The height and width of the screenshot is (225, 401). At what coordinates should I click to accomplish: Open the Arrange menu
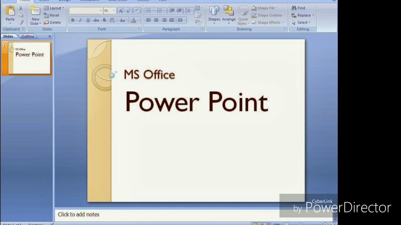(229, 15)
